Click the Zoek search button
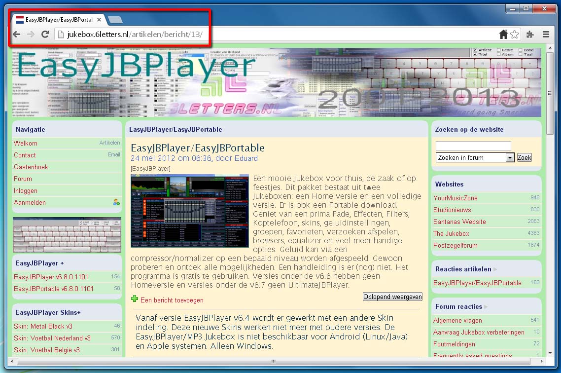 tap(524, 157)
